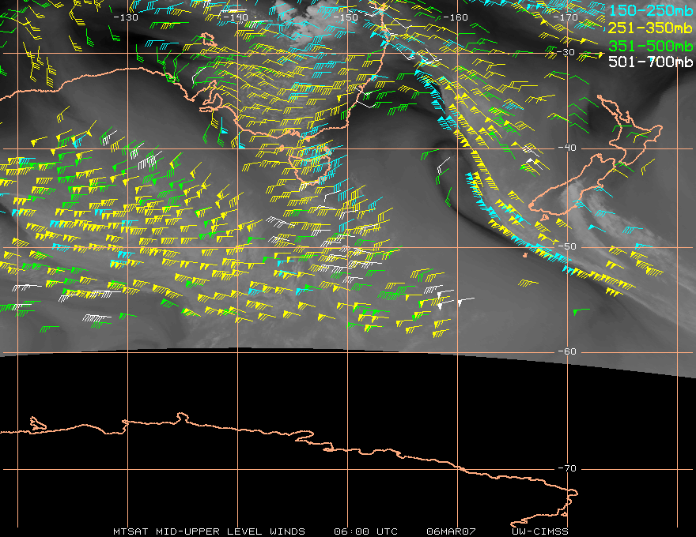Click the 150-250mb cyan legend label

point(651,10)
